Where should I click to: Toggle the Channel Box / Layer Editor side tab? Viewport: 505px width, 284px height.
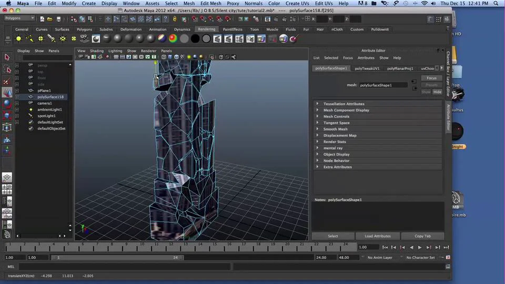(448, 74)
